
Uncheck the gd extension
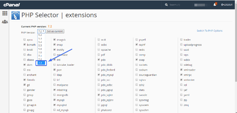coord(24,85)
